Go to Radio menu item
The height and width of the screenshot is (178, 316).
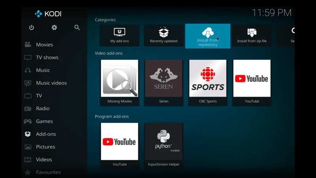tap(43, 108)
